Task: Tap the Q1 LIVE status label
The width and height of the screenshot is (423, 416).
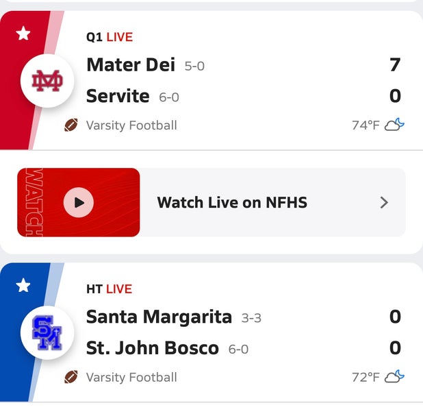Action: (110, 37)
